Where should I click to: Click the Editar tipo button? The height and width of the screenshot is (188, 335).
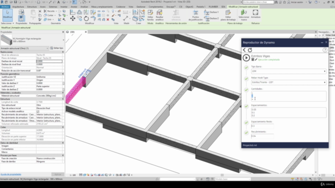(57, 48)
